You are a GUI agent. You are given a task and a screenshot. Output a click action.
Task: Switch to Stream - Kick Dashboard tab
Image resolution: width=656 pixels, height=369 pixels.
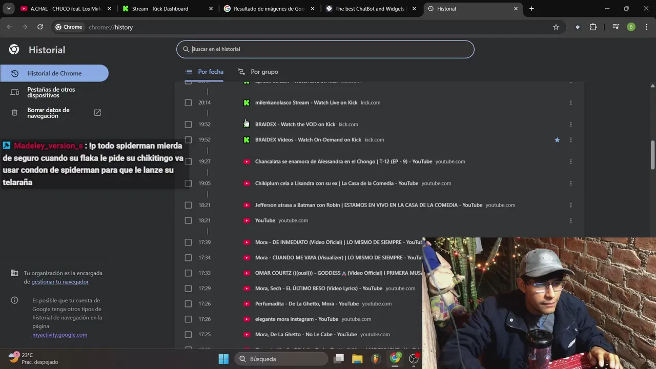167,9
